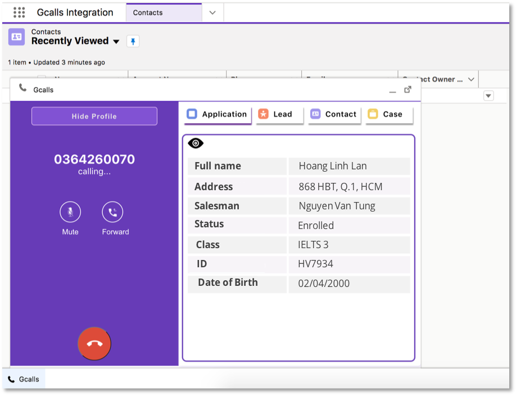Switch to the Lead tab
The height and width of the screenshot is (395, 516).
coord(279,114)
